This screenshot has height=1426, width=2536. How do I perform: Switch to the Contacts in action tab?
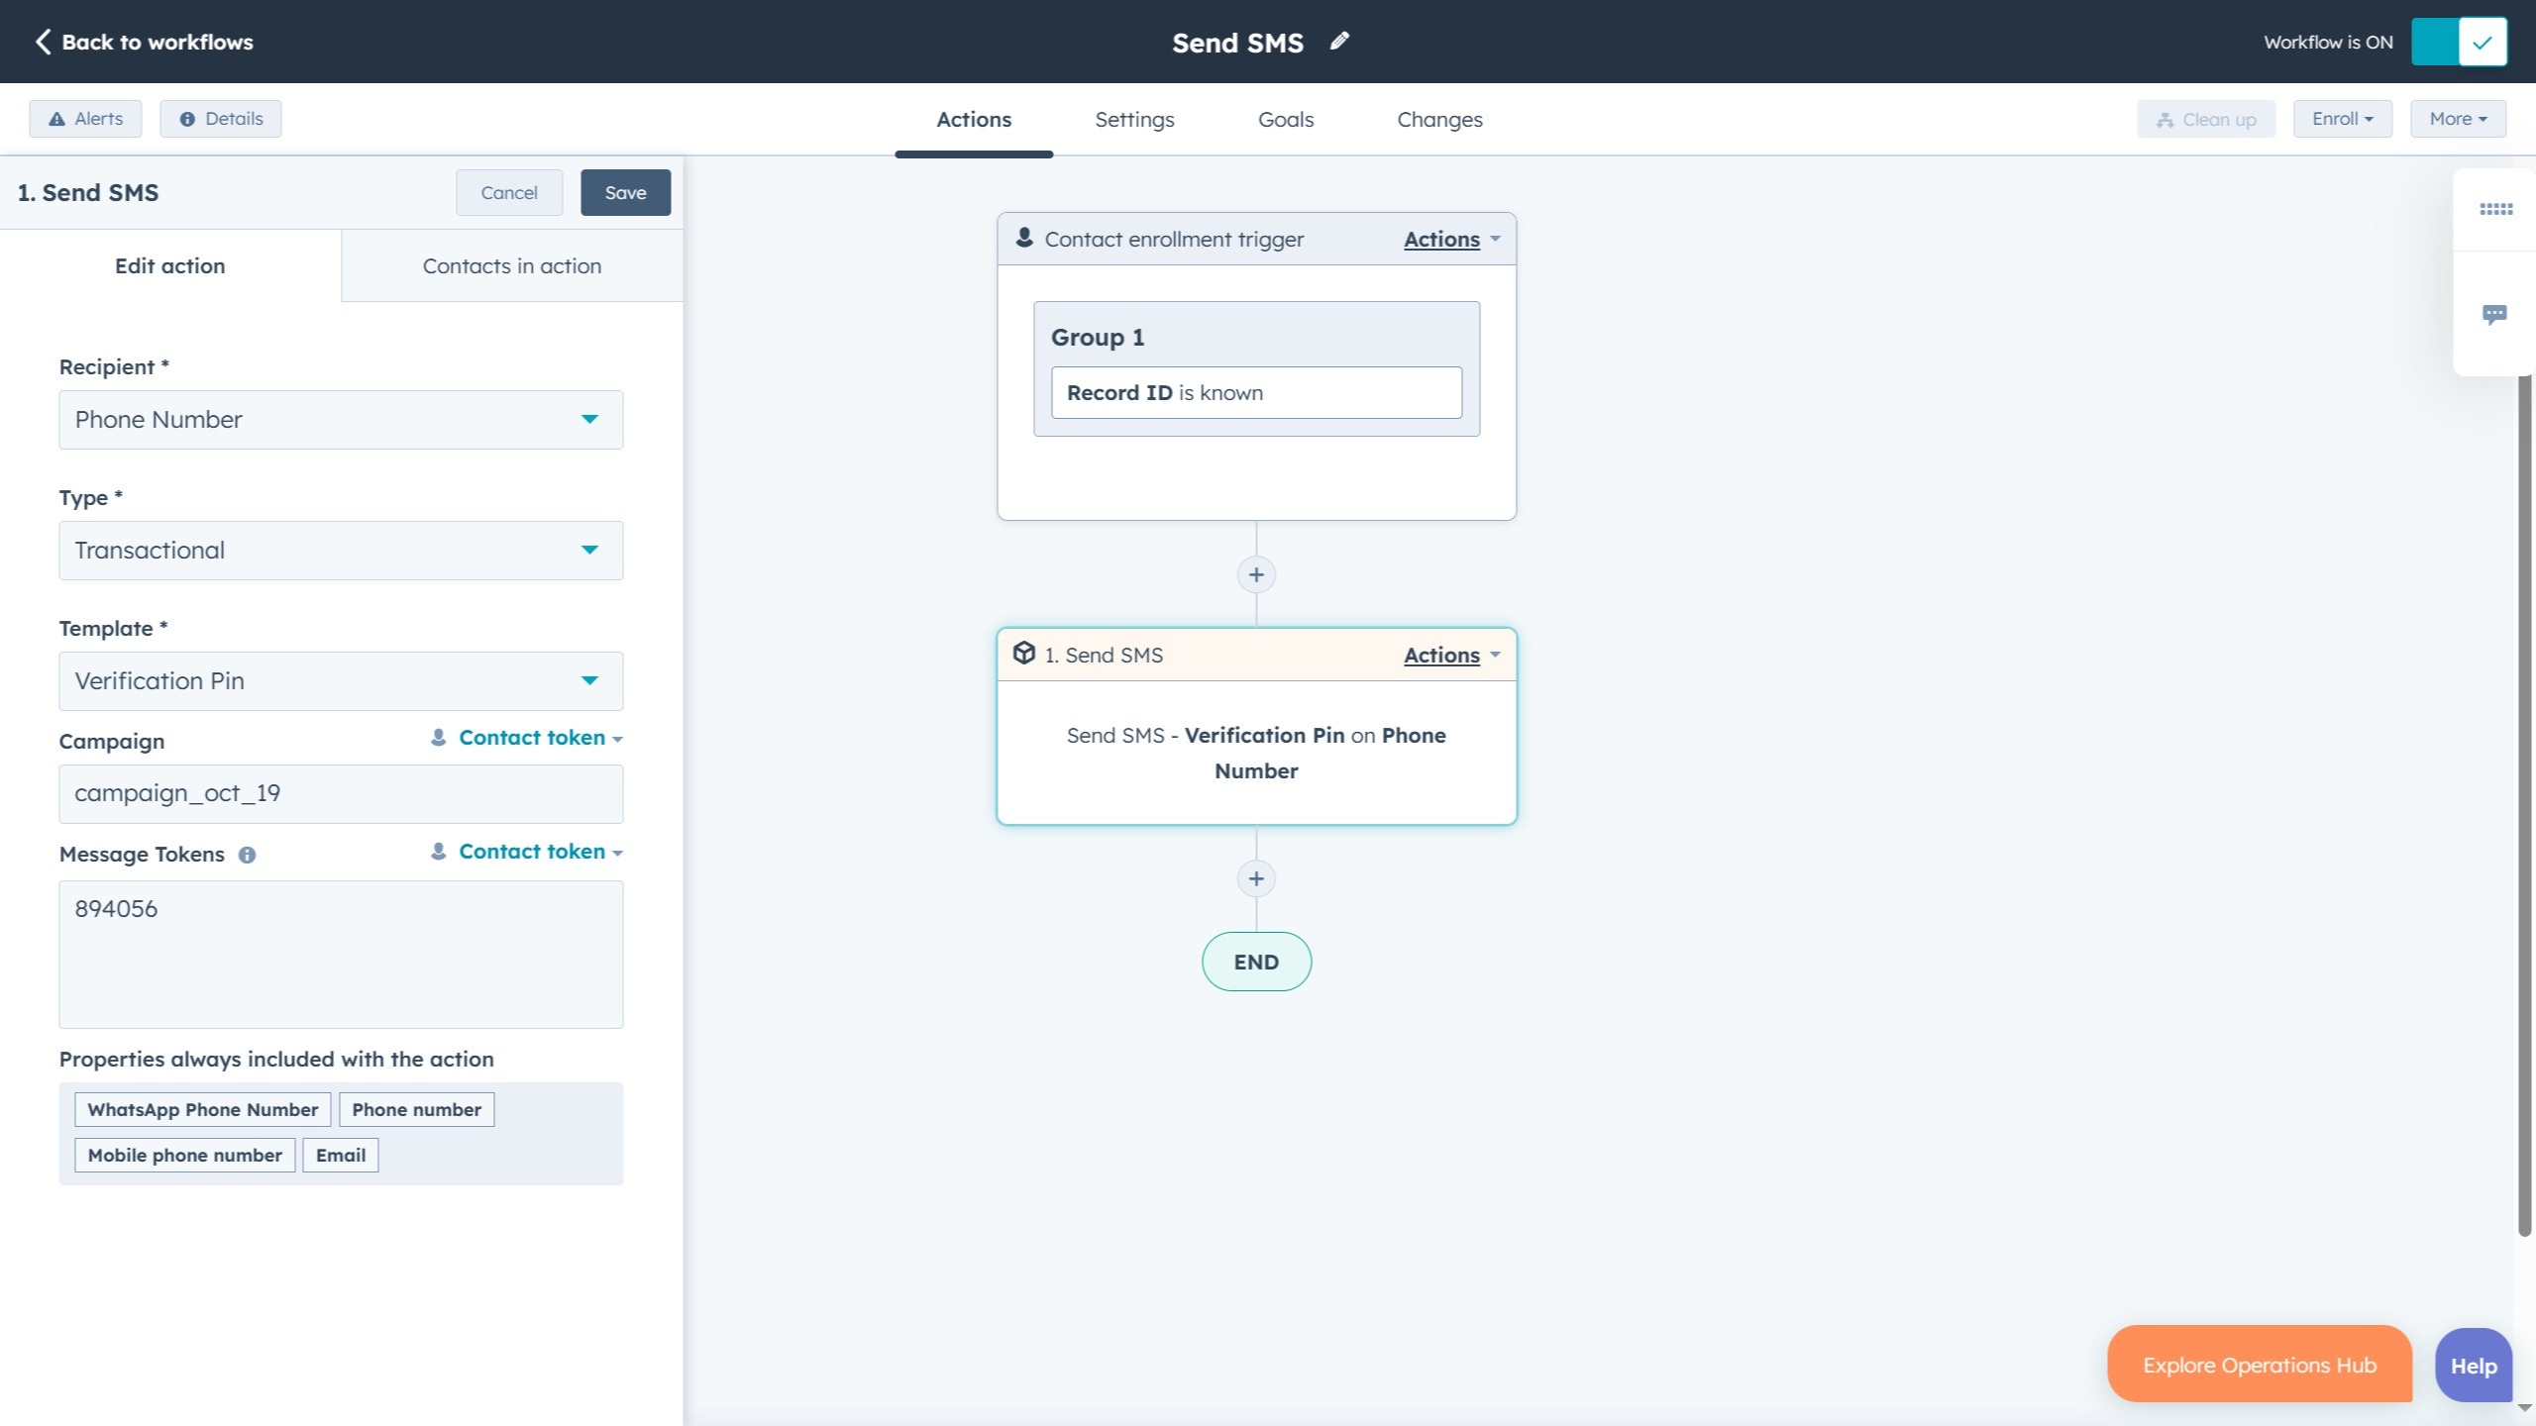[511, 265]
